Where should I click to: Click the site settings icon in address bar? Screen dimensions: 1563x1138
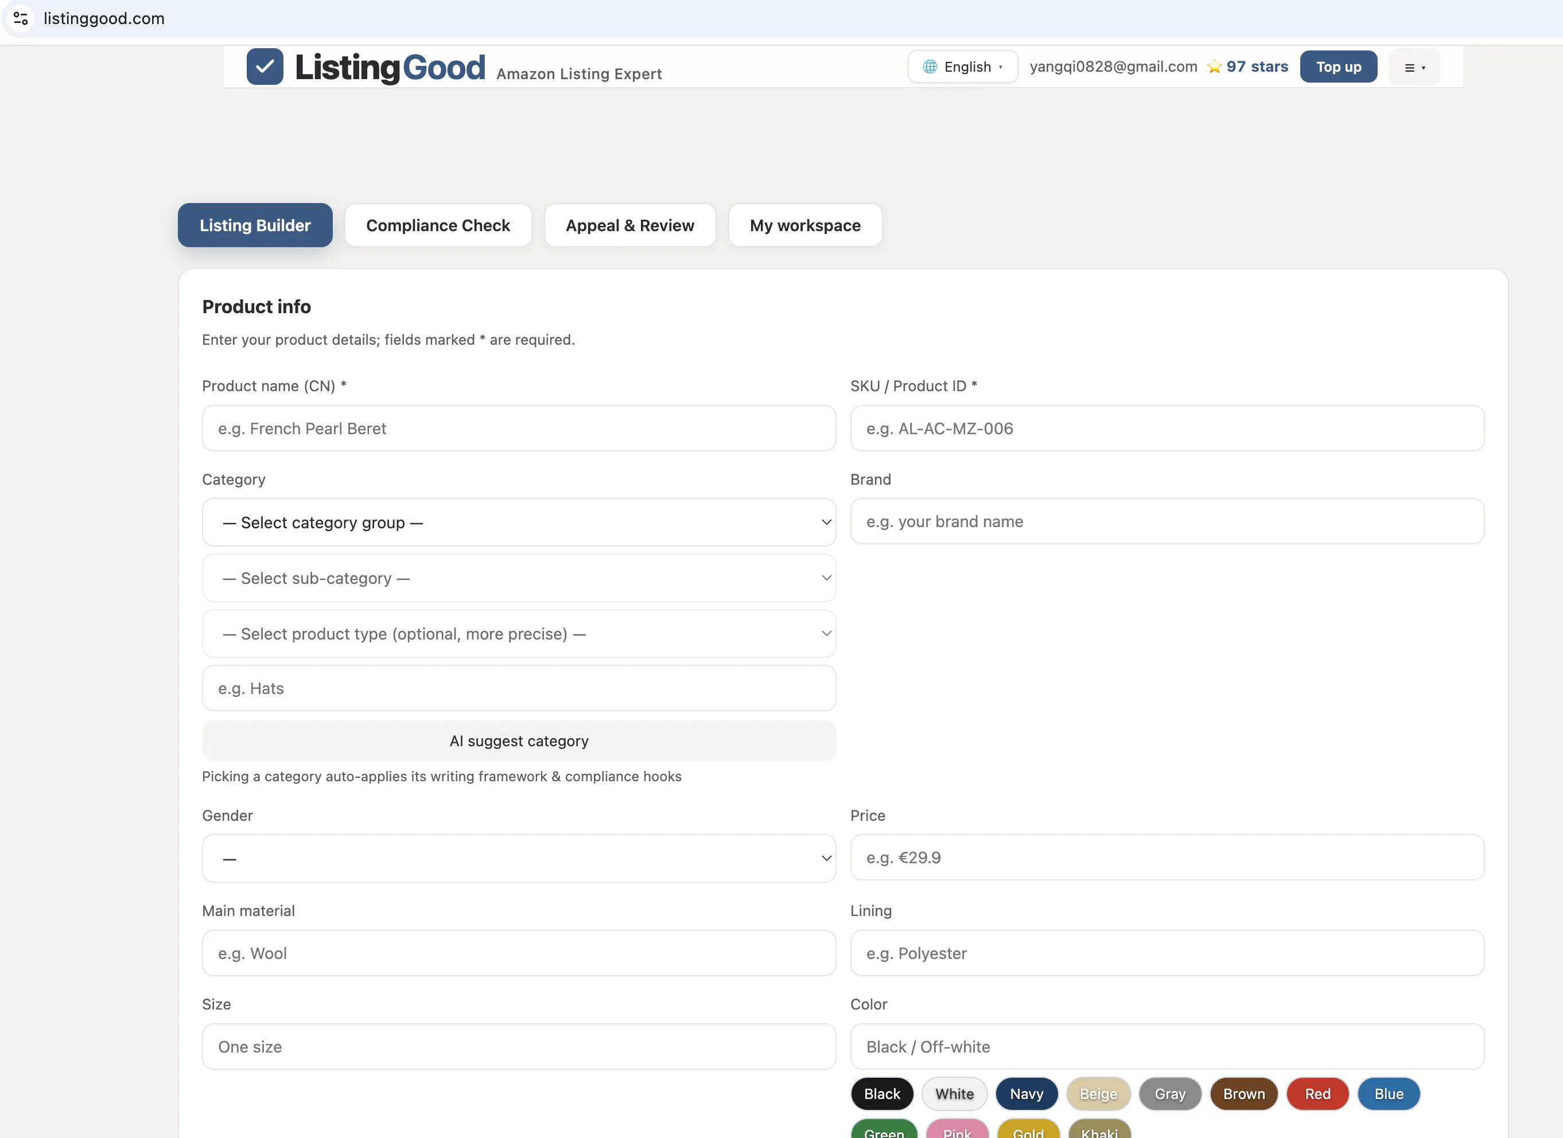[21, 18]
